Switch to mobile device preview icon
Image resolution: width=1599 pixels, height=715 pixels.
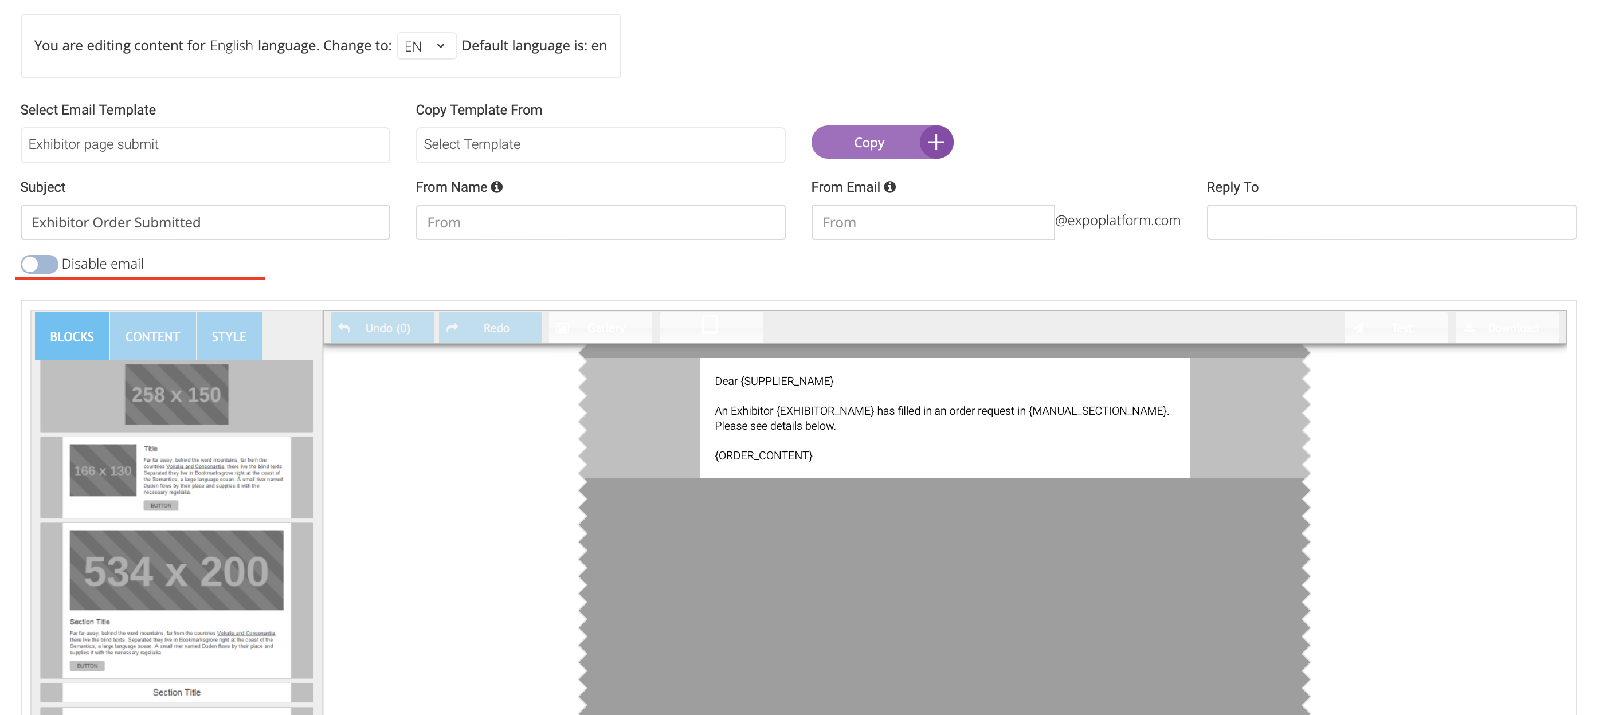click(710, 325)
